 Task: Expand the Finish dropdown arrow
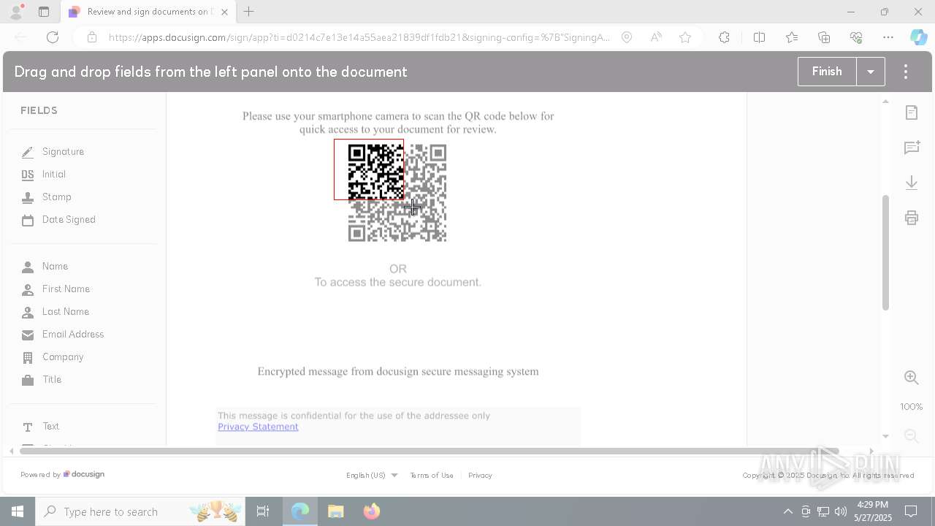point(871,72)
